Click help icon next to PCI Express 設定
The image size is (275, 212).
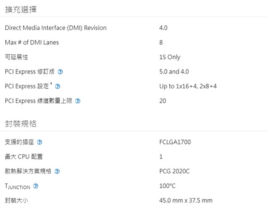pos(57,86)
